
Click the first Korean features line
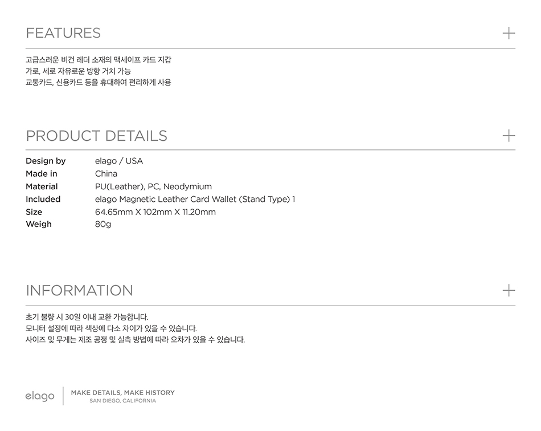pos(99,60)
